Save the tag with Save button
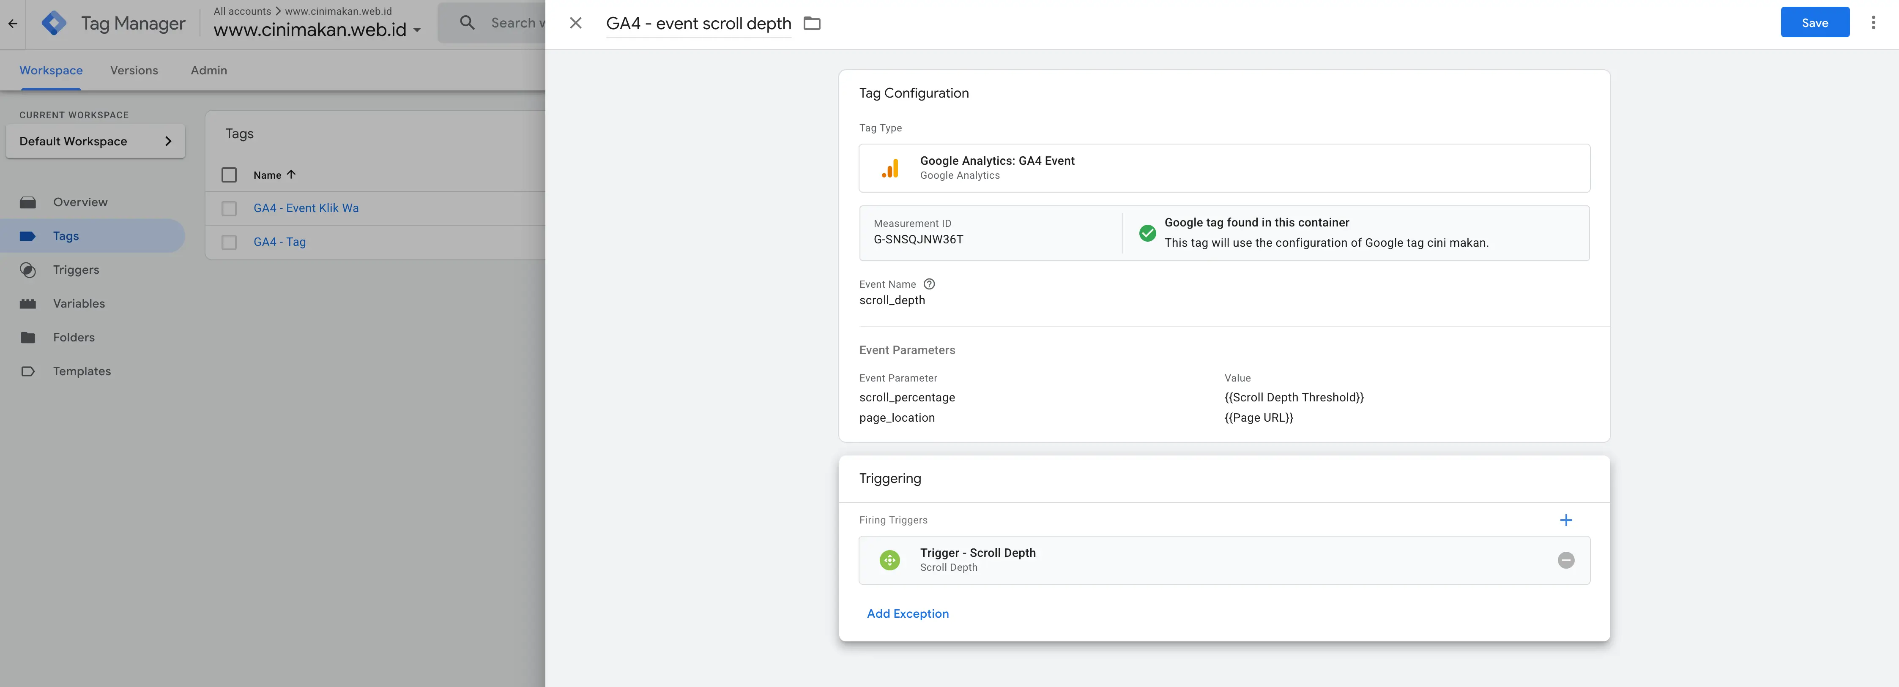The image size is (1899, 687). click(x=1814, y=22)
